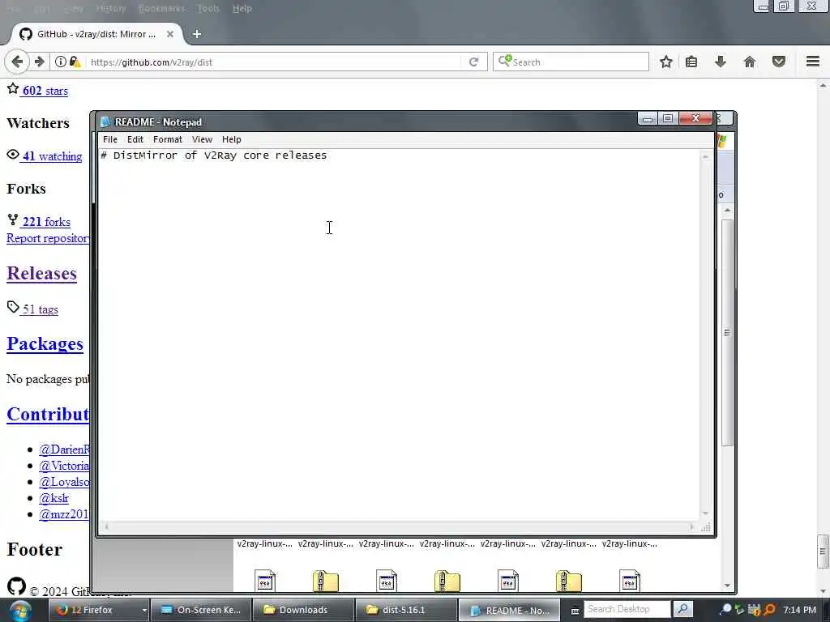Image resolution: width=830 pixels, height=622 pixels.
Task: Select fourth v2ray-linux zip folder icon
Action: pyautogui.click(x=447, y=581)
